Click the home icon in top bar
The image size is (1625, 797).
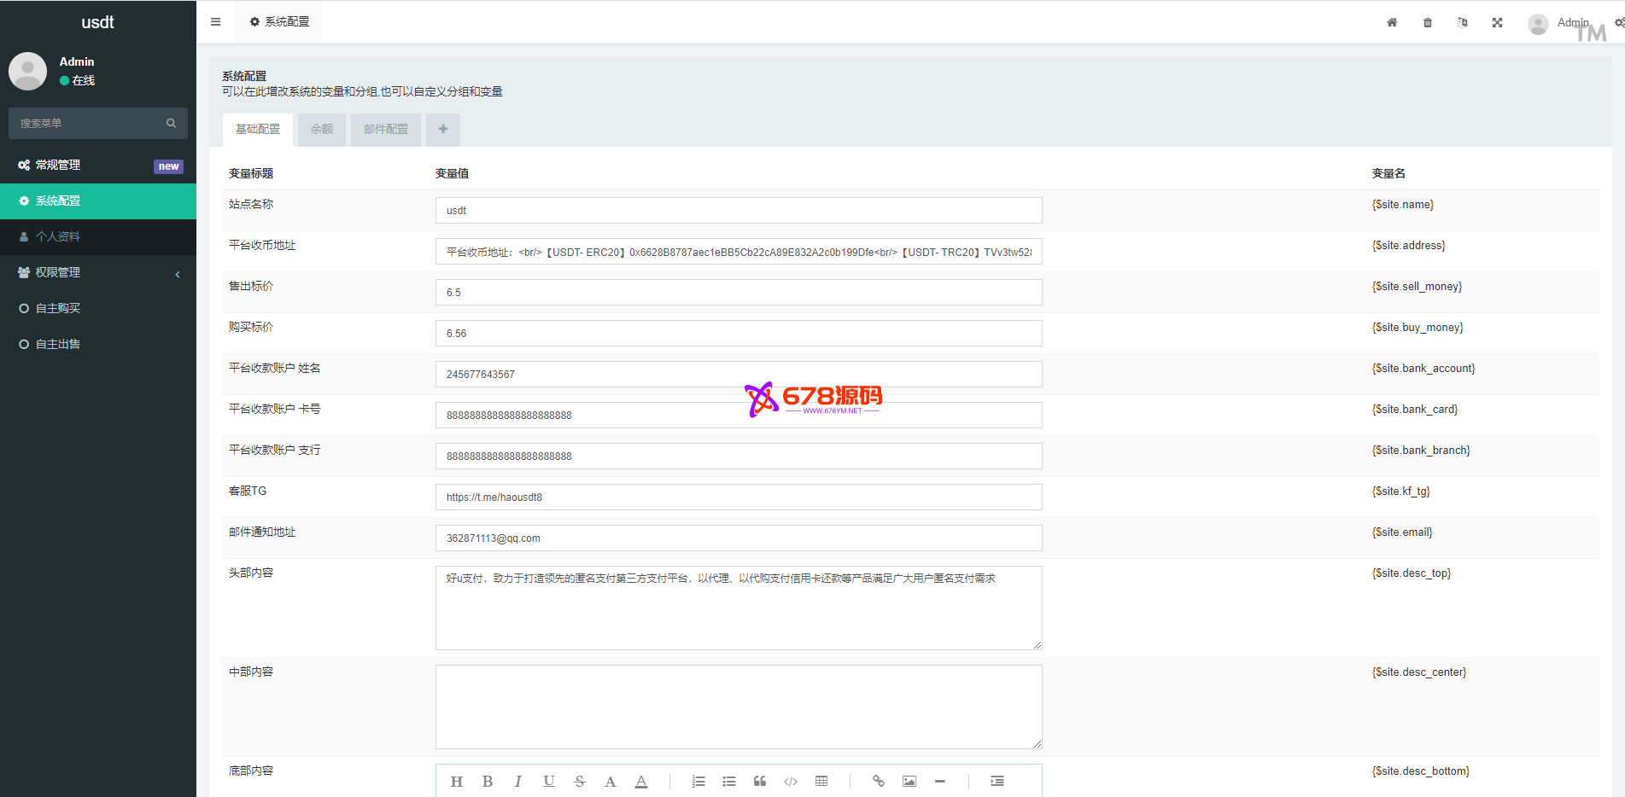pyautogui.click(x=1392, y=23)
